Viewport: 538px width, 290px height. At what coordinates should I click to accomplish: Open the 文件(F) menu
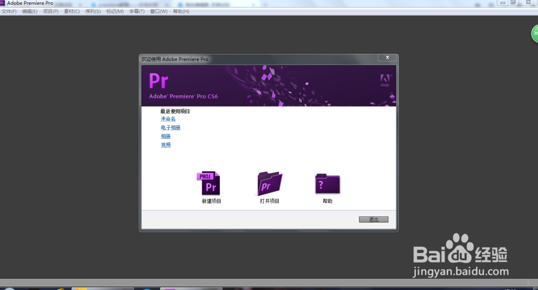click(9, 11)
